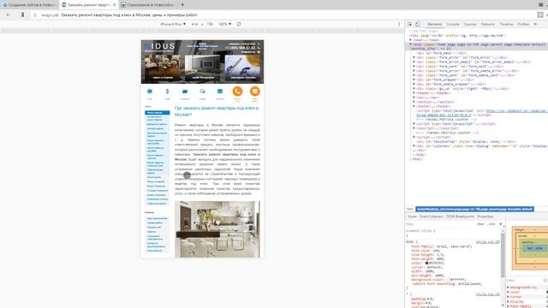Image resolution: width=548 pixels, height=308 pixels.
Task: Switch to the Profiles tab in DevTools
Action: (x=523, y=24)
